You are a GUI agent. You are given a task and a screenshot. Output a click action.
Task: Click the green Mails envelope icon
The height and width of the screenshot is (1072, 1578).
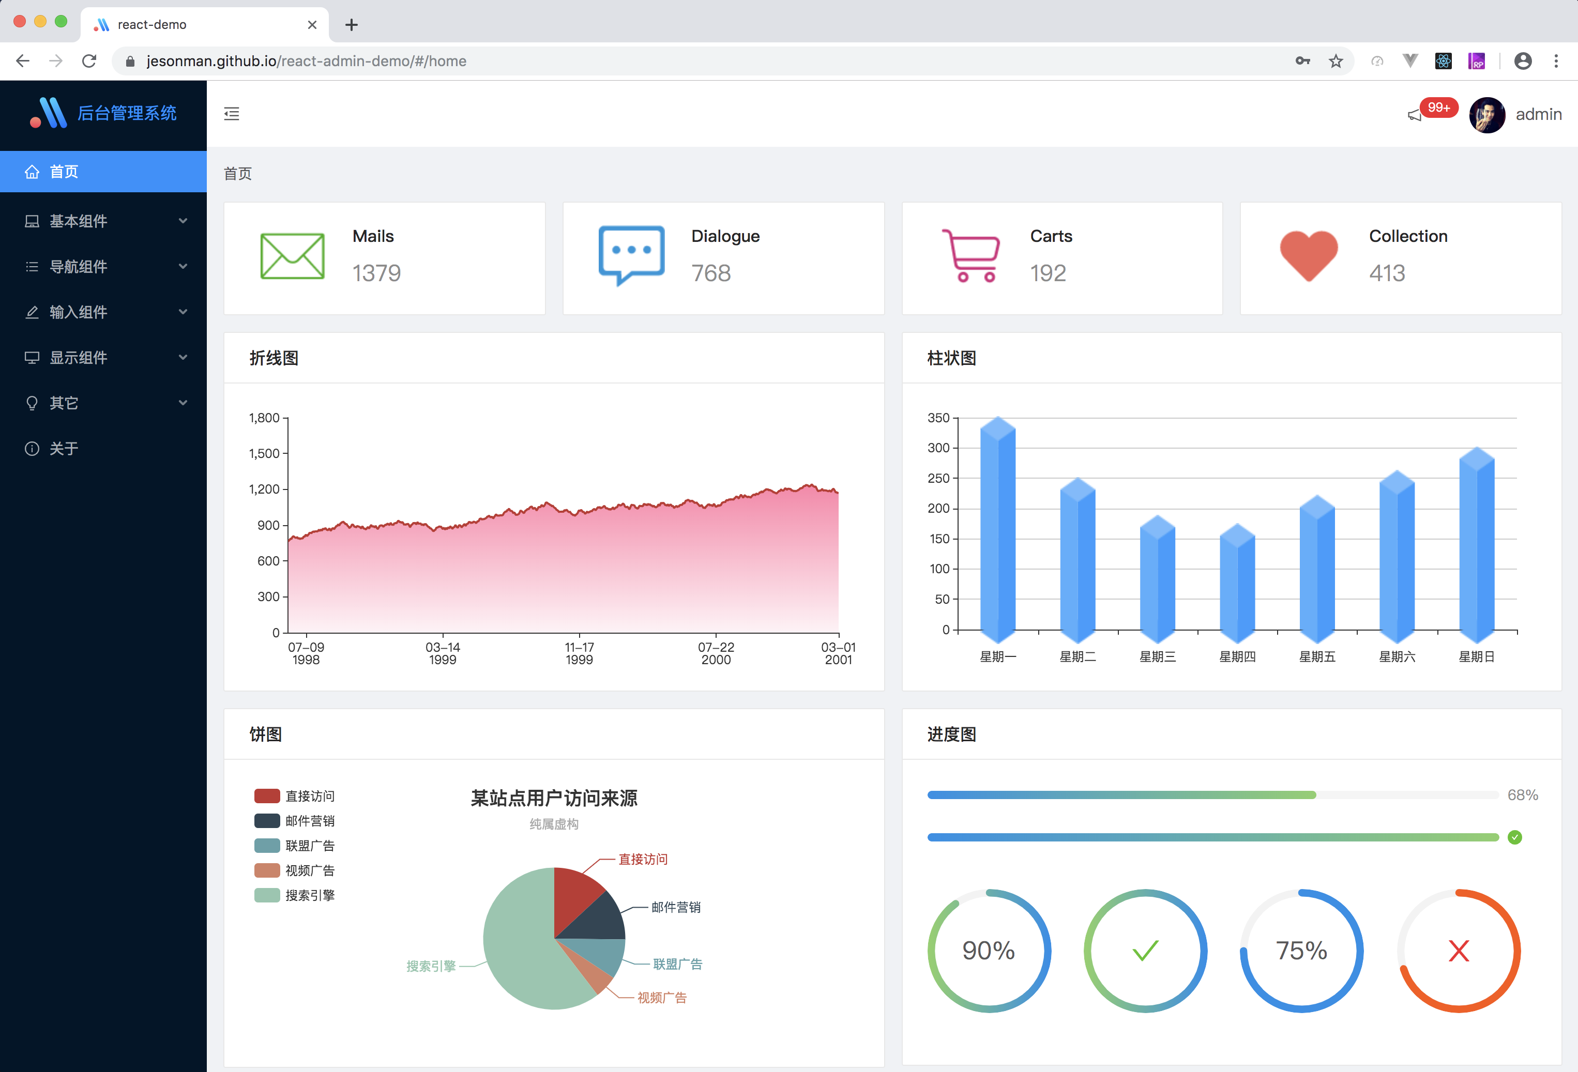[292, 256]
